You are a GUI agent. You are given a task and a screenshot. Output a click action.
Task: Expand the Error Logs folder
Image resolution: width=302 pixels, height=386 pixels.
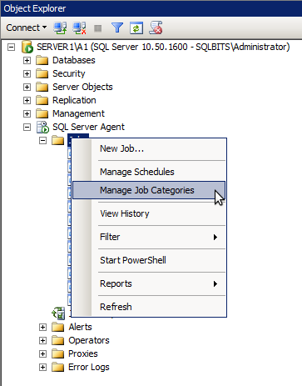coord(42,368)
